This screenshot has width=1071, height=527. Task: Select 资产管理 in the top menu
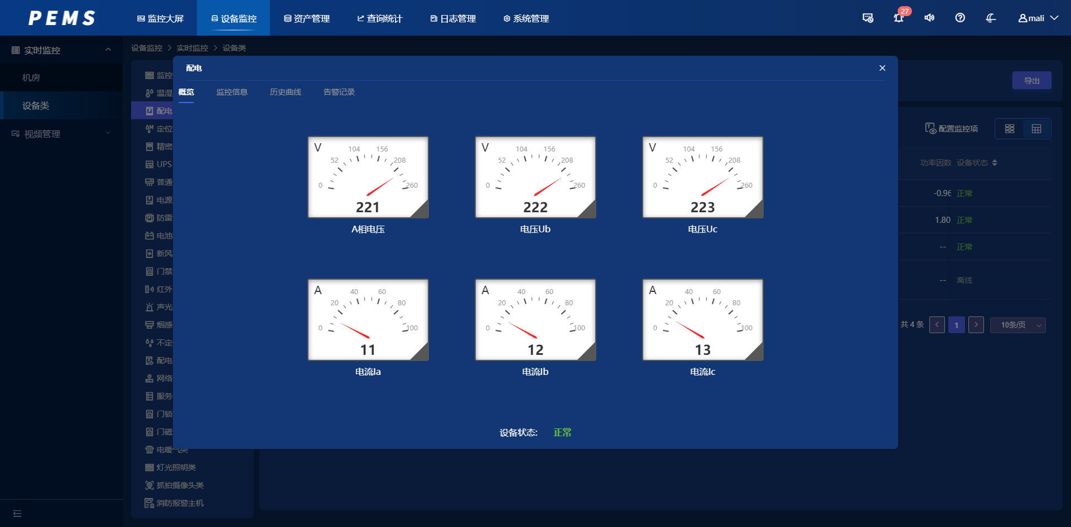tap(307, 18)
